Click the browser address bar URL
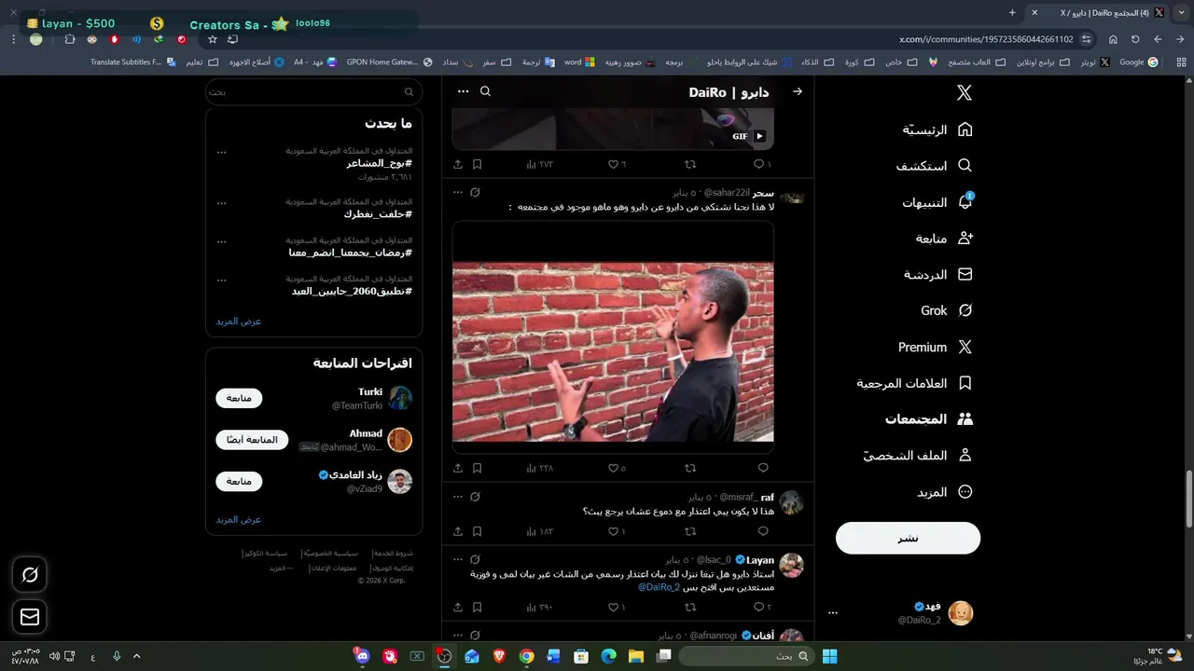 [986, 39]
